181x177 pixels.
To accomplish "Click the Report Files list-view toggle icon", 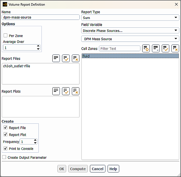I will point(56,58).
